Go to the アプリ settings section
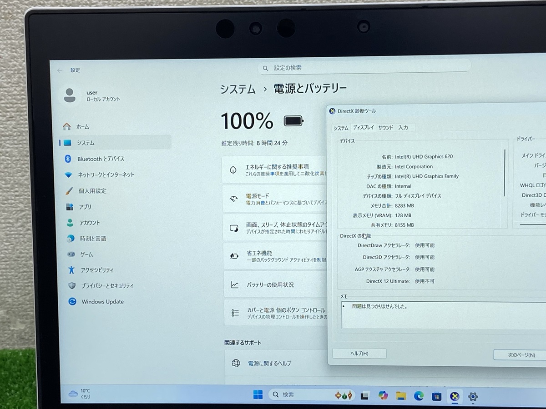The height and width of the screenshot is (409, 546). click(x=85, y=207)
